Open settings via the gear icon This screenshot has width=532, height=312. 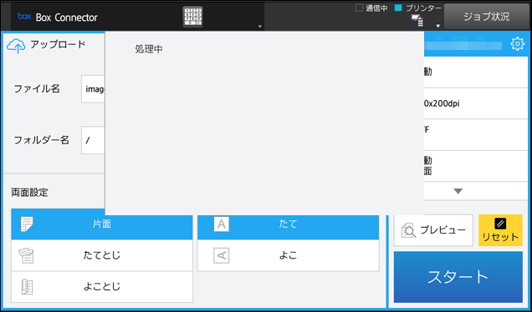[x=518, y=44]
